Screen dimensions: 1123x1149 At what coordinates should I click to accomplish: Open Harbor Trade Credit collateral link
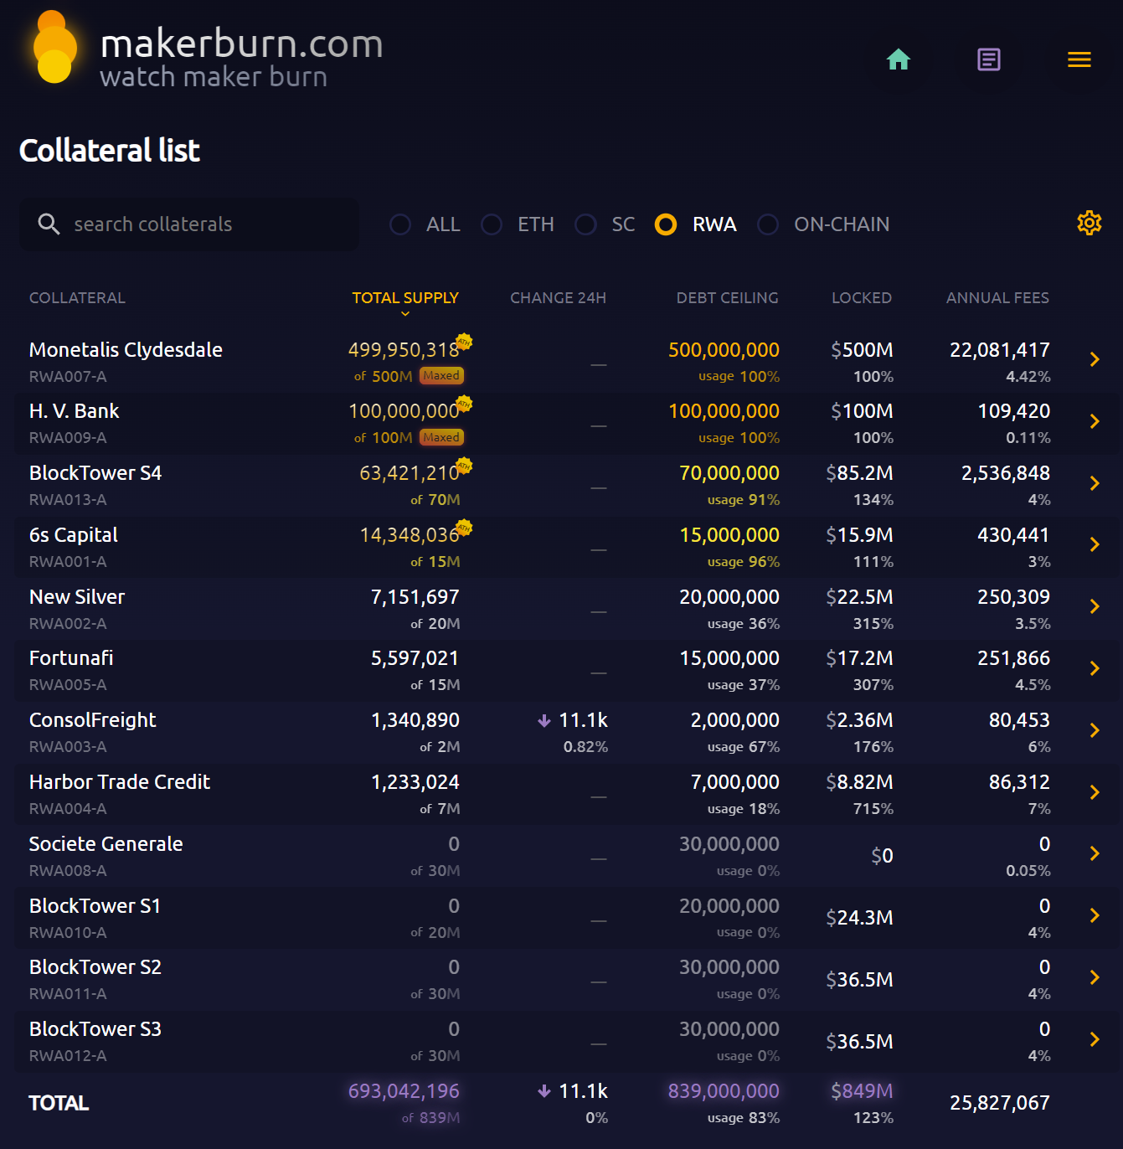(x=120, y=782)
